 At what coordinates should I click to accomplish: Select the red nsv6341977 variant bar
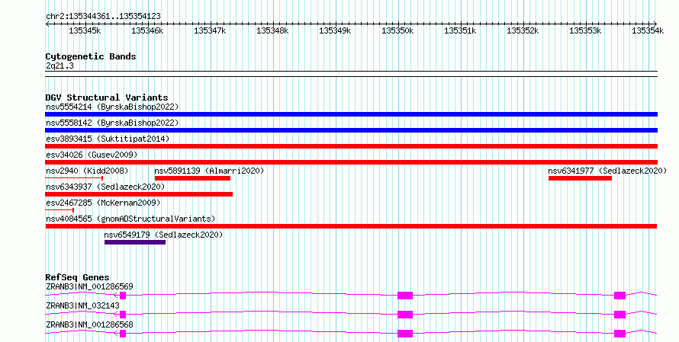[580, 178]
